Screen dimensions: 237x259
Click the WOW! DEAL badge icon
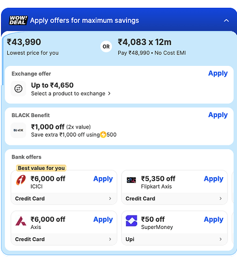tap(18, 20)
